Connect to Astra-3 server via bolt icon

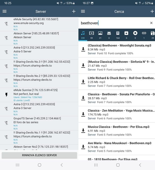(6, 109)
